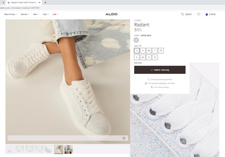Screen dimensions: 225x157
Task: Open the Size chart link
Action: pos(138,63)
